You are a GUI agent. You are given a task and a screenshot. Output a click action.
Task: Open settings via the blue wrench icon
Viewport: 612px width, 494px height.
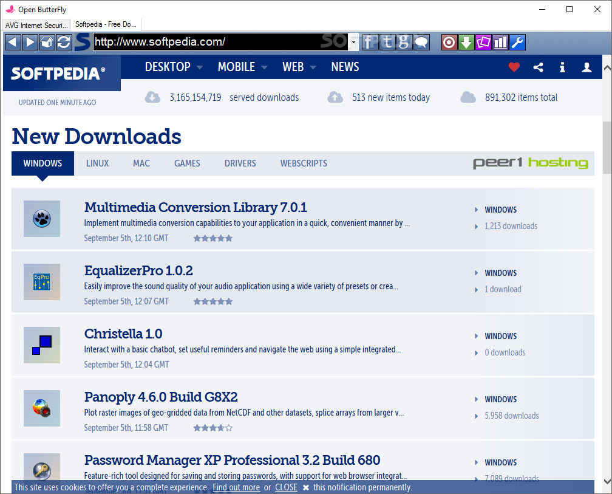click(517, 42)
